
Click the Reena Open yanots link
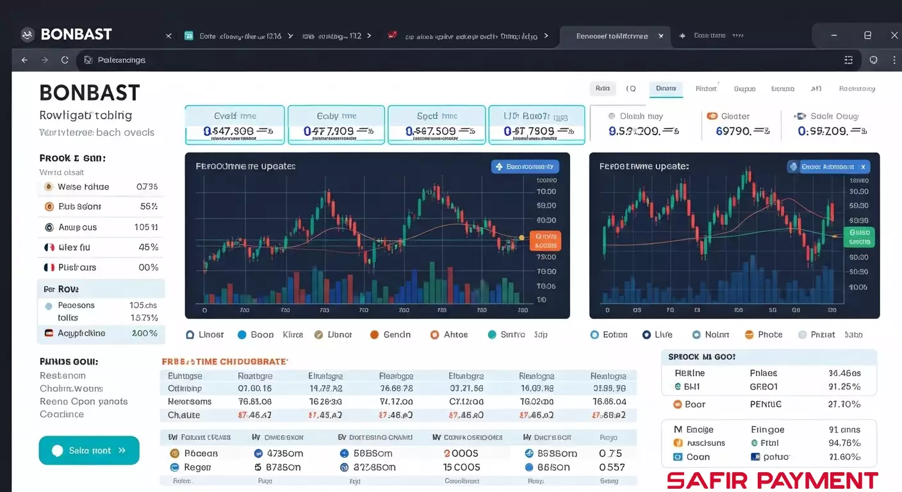pyautogui.click(x=83, y=401)
